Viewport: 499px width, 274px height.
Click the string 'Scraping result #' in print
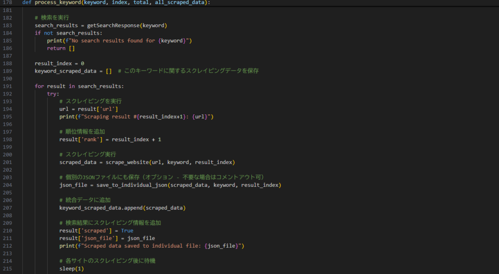point(110,117)
